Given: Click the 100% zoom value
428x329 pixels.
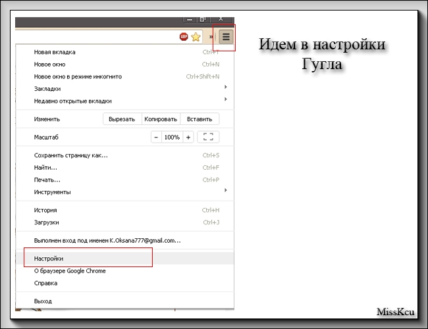Looking at the screenshot, I should point(172,137).
